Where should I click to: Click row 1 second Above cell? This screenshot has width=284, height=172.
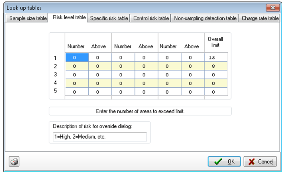click(147, 58)
